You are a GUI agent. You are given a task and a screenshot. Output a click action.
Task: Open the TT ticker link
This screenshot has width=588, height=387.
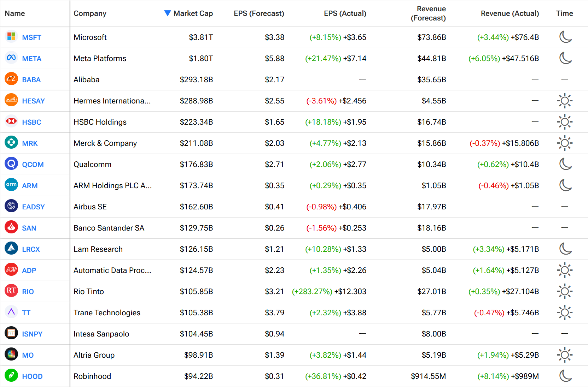tap(26, 313)
